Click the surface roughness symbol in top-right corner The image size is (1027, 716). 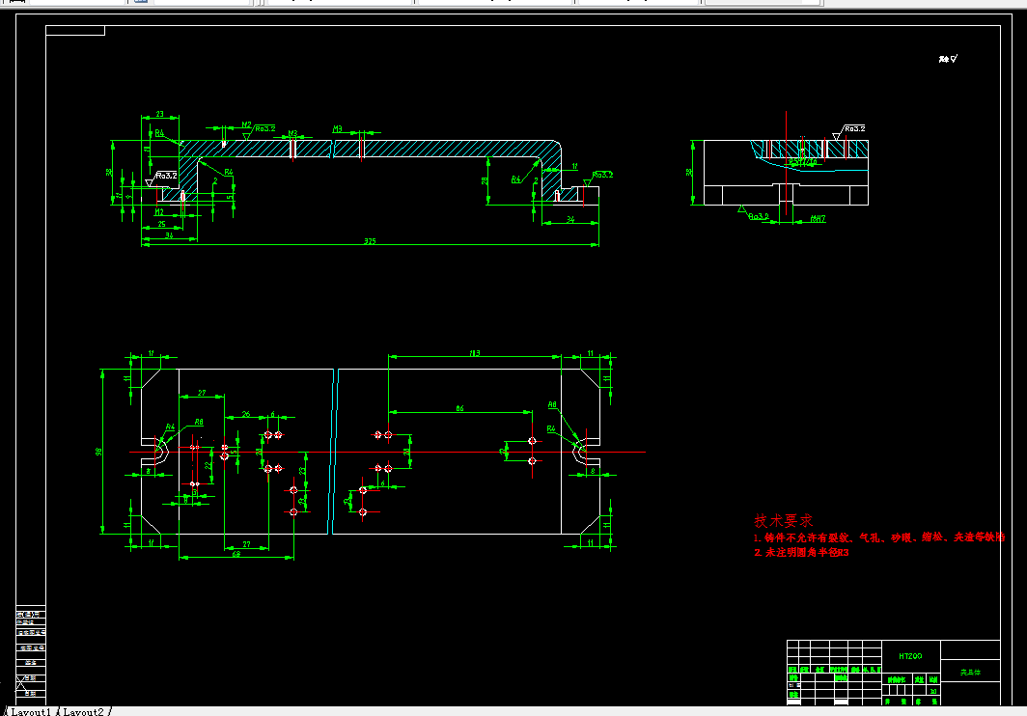coord(948,59)
